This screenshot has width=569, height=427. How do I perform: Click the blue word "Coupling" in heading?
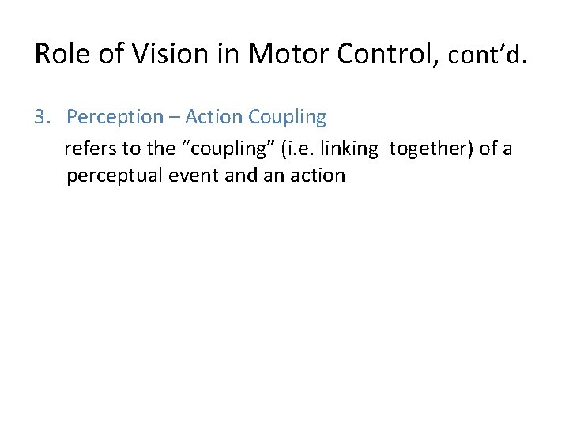(287, 118)
